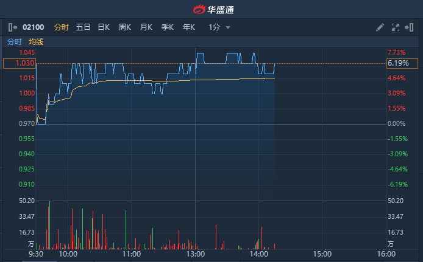This screenshot has height=262, width=423.
Task: Click the 15:00 time axis label
Action: (322, 254)
